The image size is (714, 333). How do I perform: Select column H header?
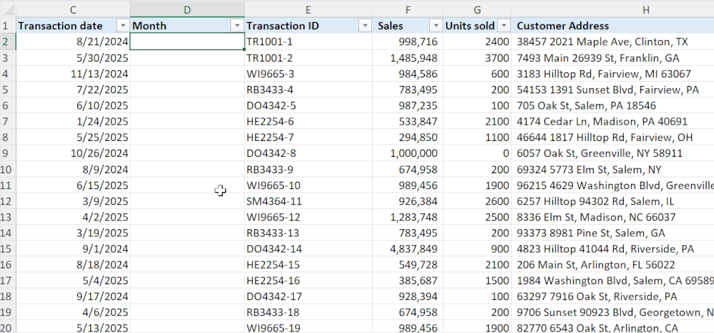(612, 9)
